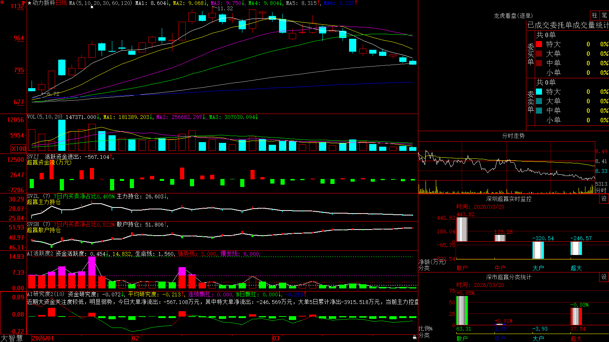Click the cyan 特大 sell-order color square

(539, 92)
